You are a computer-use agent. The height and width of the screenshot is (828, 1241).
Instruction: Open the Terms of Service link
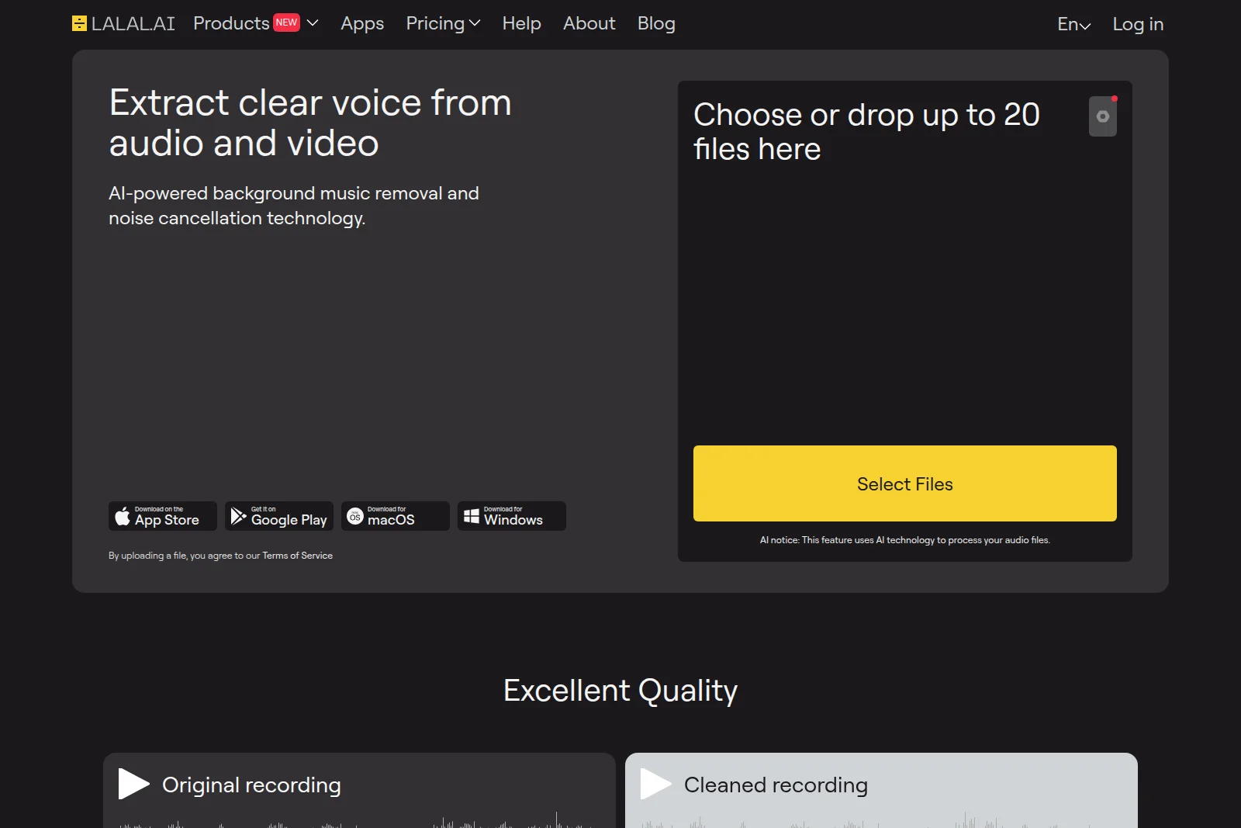(x=297, y=556)
